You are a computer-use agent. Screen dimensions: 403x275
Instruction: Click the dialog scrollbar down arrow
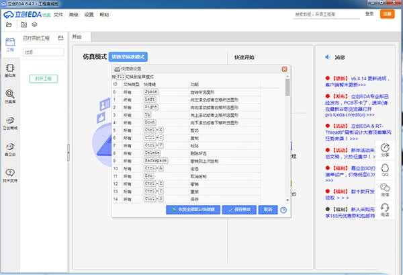click(287, 200)
